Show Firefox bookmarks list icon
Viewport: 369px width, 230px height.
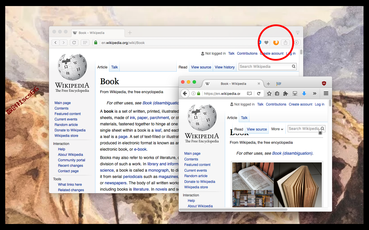[x=277, y=93]
